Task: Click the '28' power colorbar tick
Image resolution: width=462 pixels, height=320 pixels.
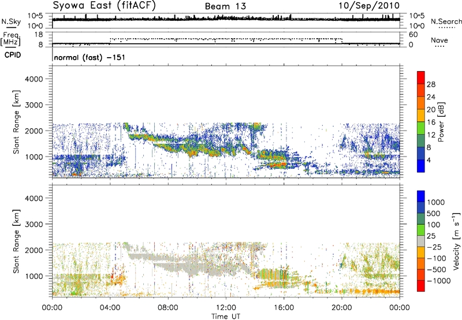Action: coord(431,84)
